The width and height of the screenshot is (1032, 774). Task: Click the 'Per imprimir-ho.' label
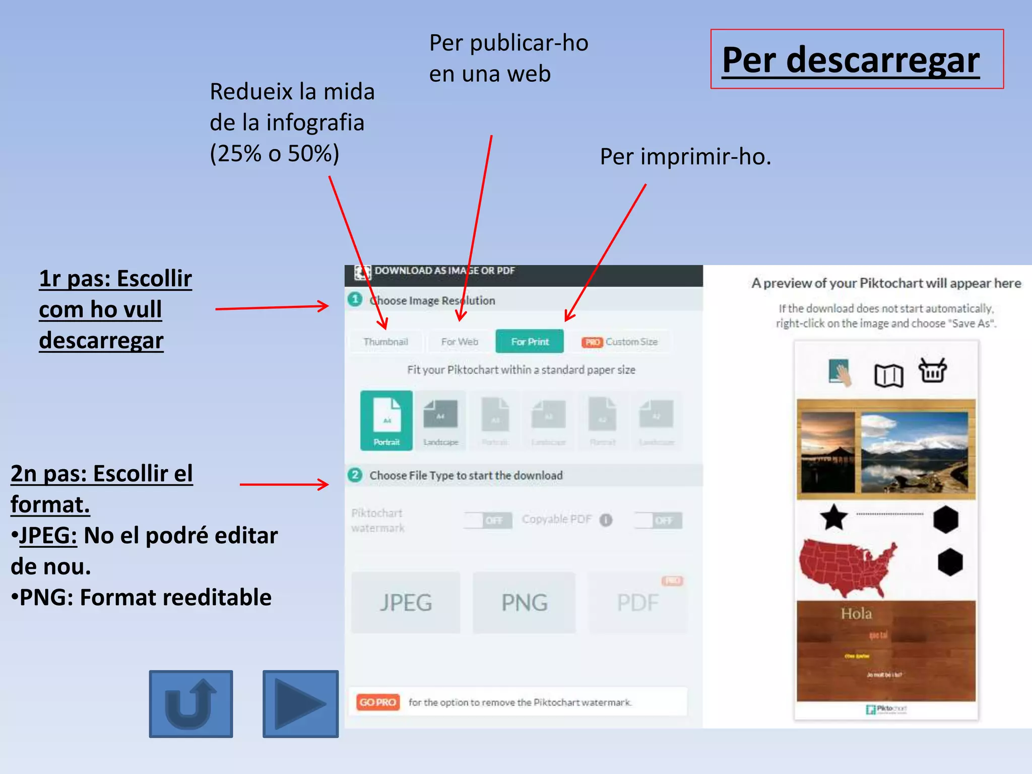point(685,156)
